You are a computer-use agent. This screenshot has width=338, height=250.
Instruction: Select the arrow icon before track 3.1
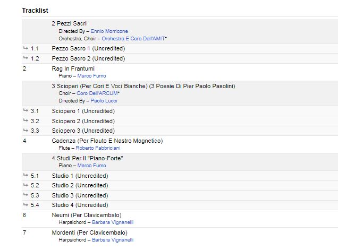pyautogui.click(x=26, y=111)
